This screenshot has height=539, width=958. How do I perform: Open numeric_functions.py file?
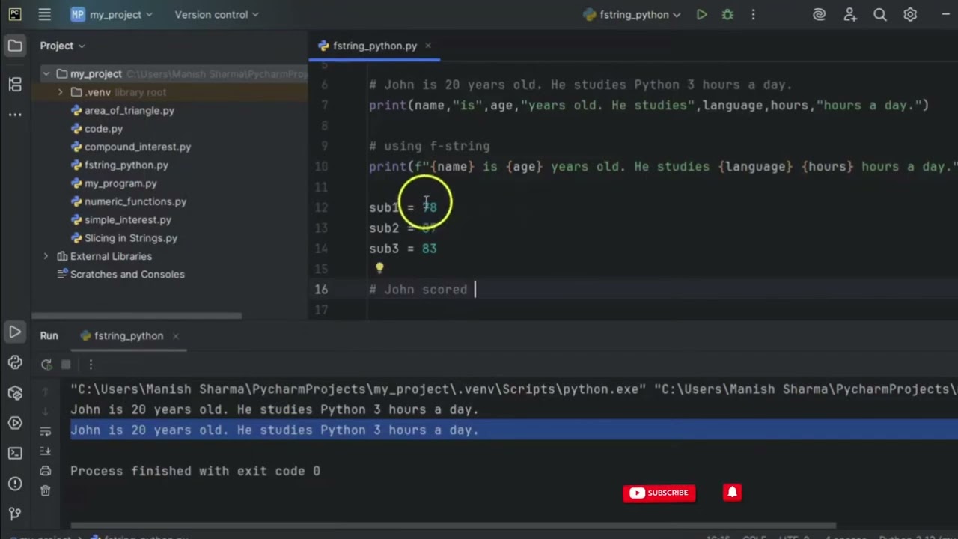(x=128, y=201)
